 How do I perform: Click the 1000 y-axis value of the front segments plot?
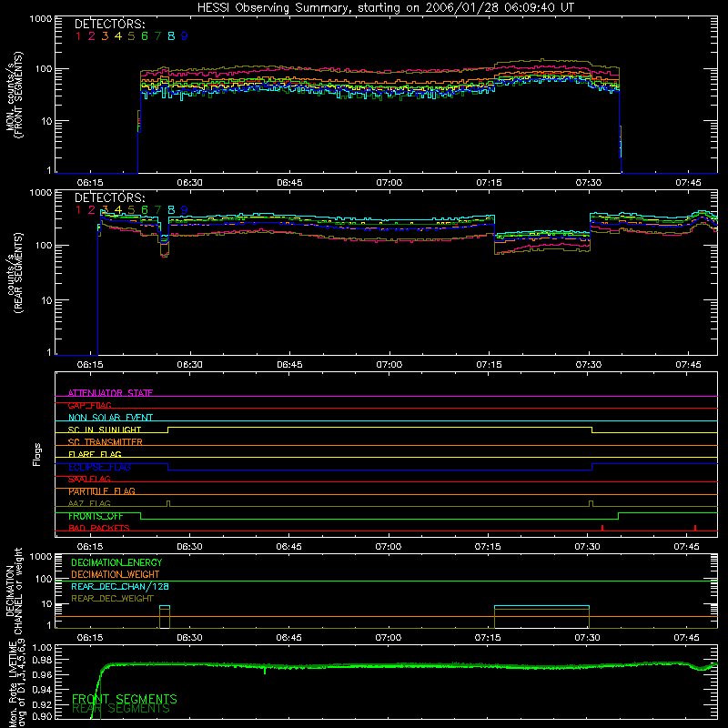(41, 19)
